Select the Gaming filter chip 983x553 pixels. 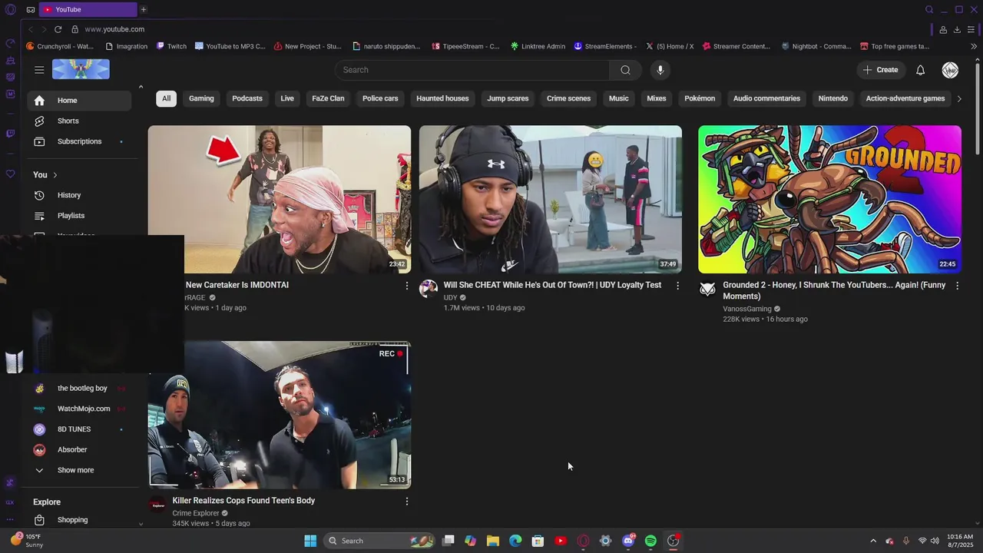pyautogui.click(x=201, y=98)
